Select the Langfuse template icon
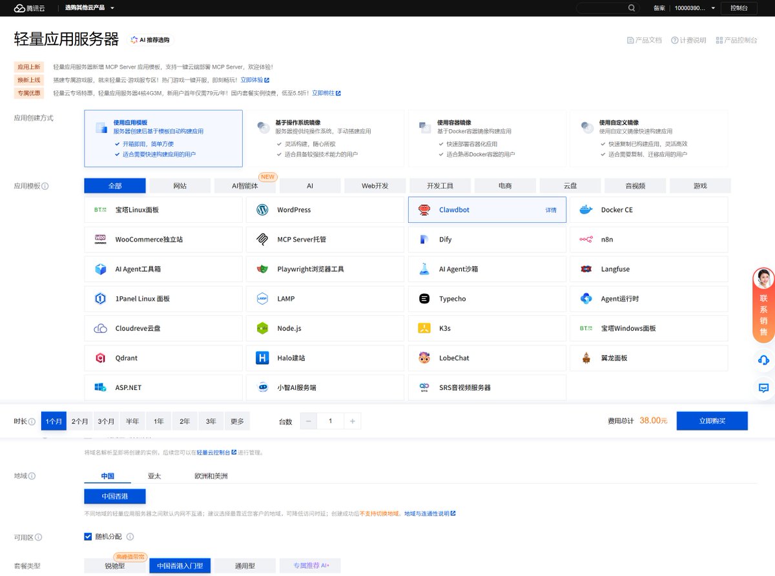The height and width of the screenshot is (576, 775). [586, 269]
